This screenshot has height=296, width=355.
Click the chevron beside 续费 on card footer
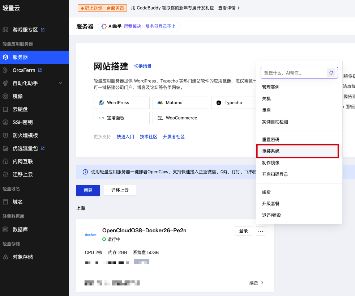pos(262,283)
